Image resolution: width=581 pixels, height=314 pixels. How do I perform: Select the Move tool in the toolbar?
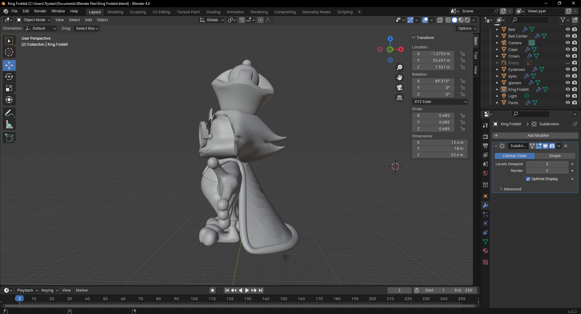click(x=9, y=65)
